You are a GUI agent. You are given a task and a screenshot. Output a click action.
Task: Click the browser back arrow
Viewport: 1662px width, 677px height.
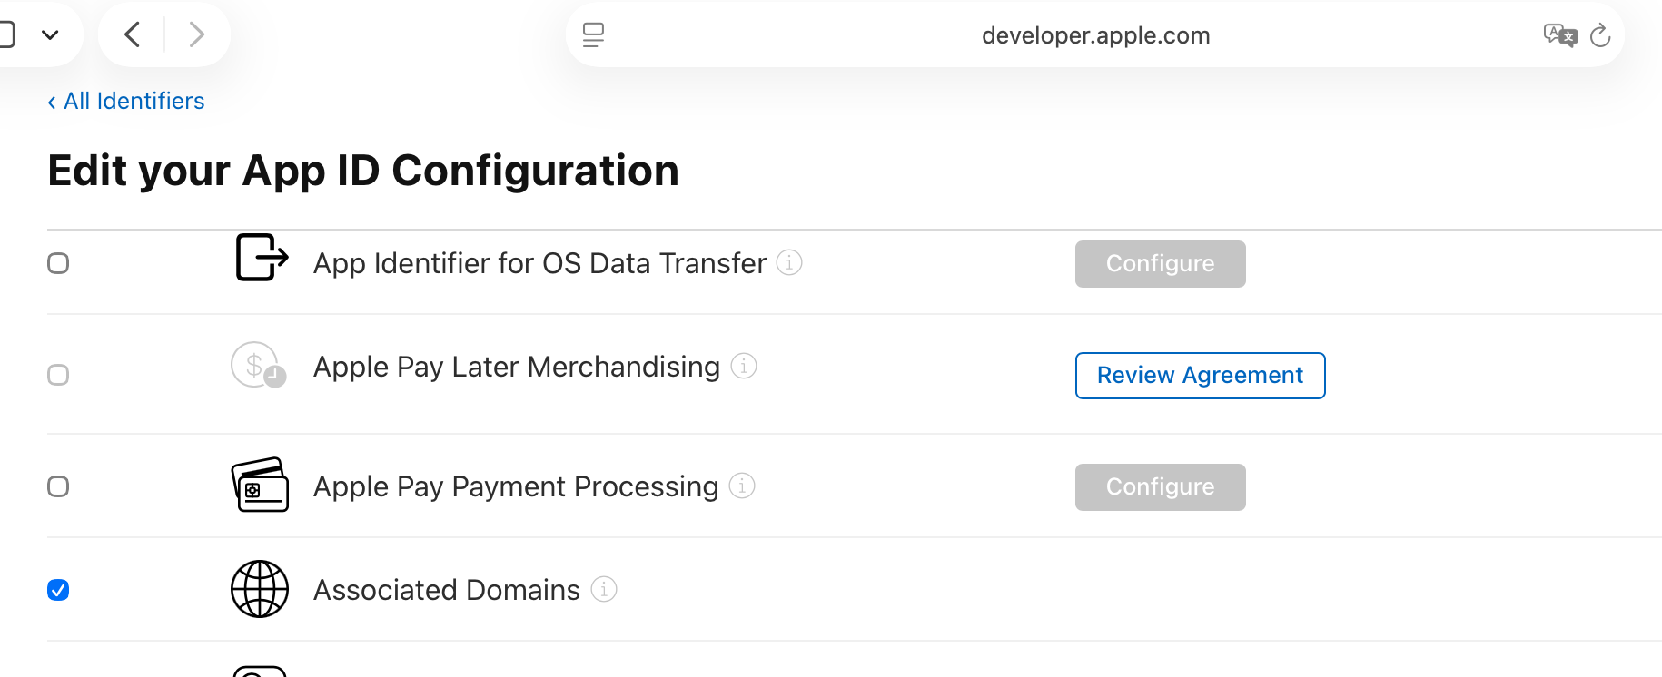pos(133,35)
